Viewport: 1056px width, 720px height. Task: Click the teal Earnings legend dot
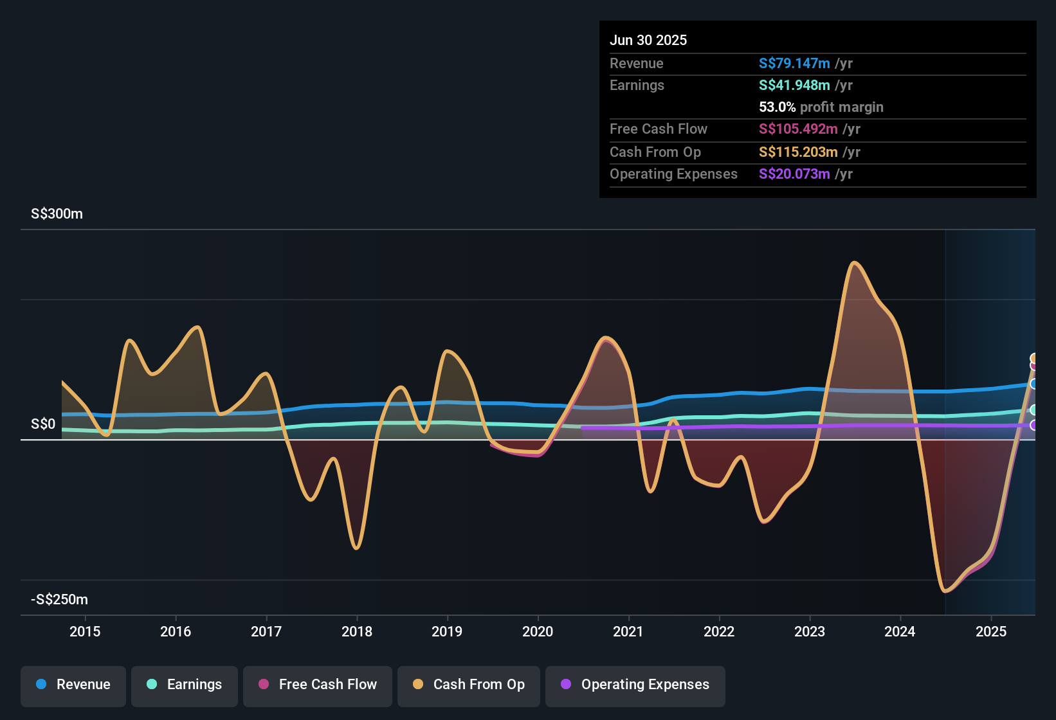tap(152, 685)
